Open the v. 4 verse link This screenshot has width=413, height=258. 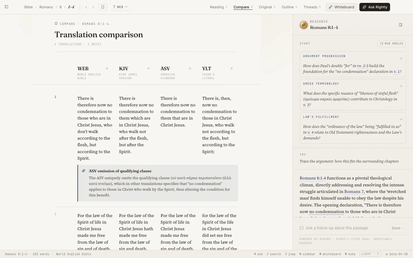click(x=311, y=132)
